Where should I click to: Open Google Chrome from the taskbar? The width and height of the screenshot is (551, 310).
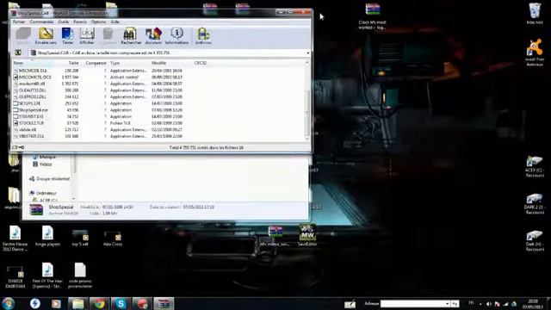pos(100,303)
